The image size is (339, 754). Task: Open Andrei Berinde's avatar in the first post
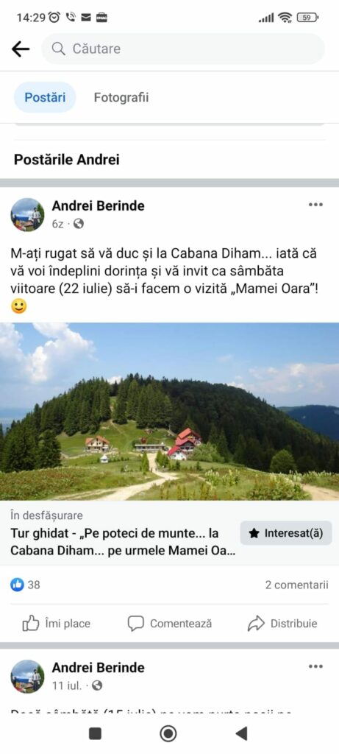tap(27, 214)
